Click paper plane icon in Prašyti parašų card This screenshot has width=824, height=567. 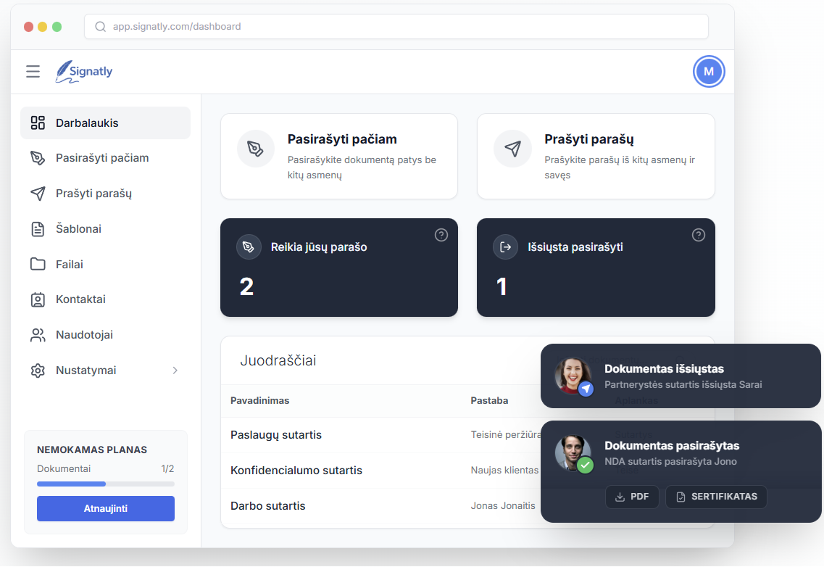tap(512, 149)
